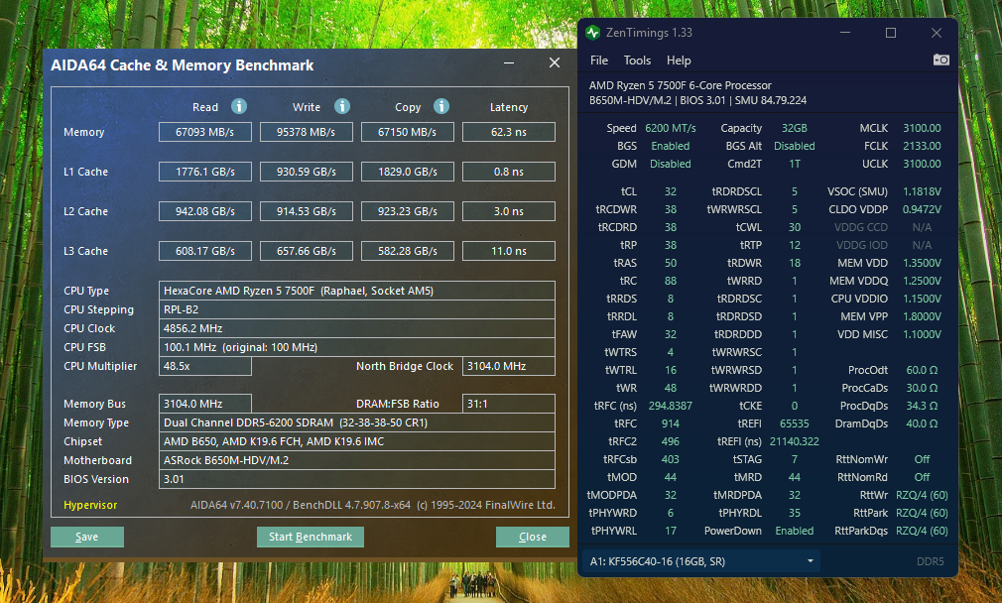Open the Help menu in ZenTimings
1002x603 pixels.
pos(679,60)
